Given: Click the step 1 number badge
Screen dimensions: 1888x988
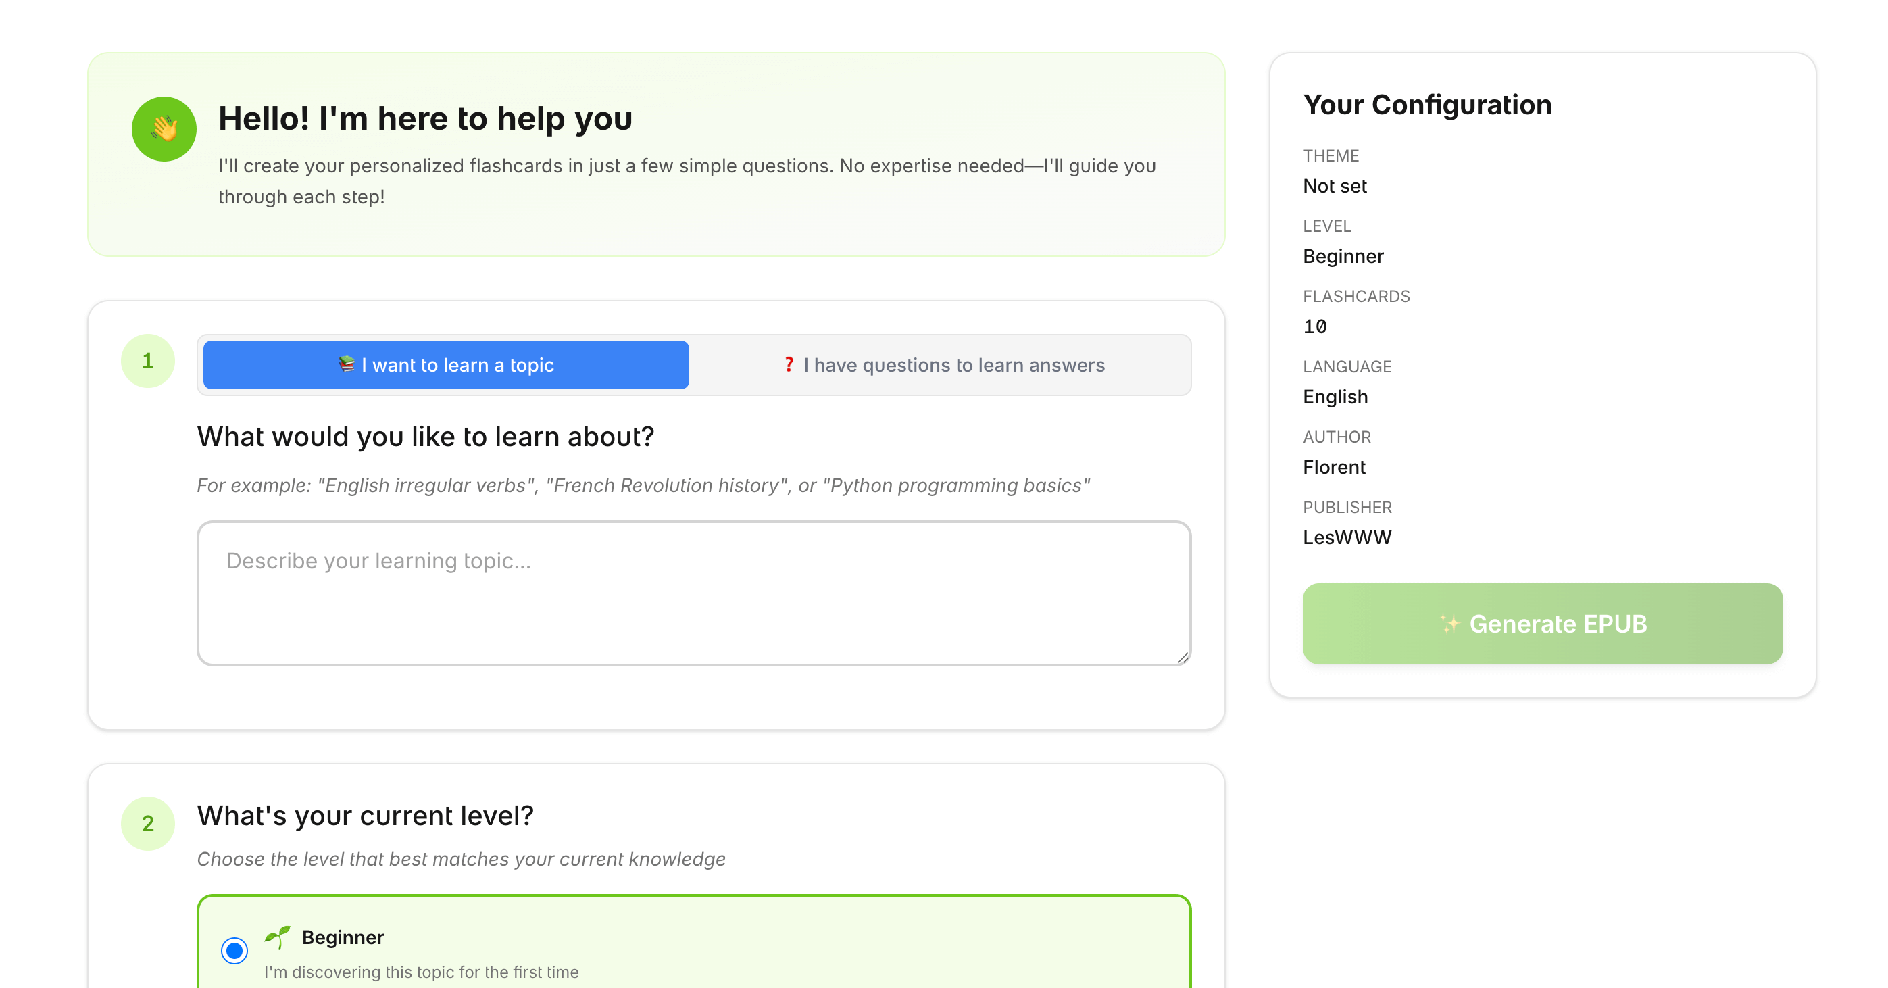Looking at the screenshot, I should coord(147,361).
